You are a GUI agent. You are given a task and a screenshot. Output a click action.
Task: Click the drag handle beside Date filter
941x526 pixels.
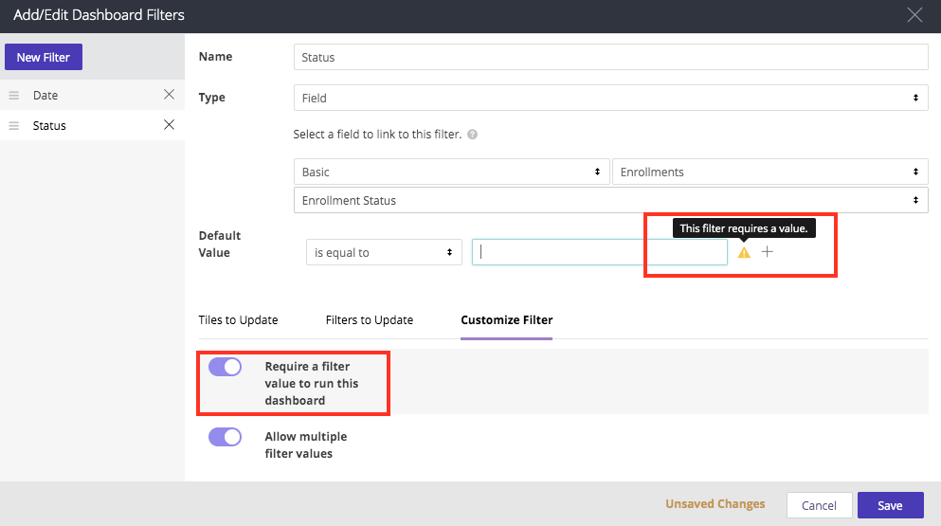(14, 96)
